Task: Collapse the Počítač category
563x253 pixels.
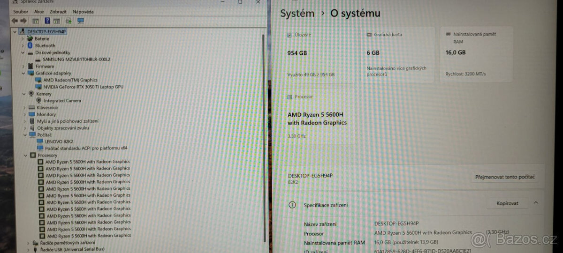Action: click(x=24, y=134)
